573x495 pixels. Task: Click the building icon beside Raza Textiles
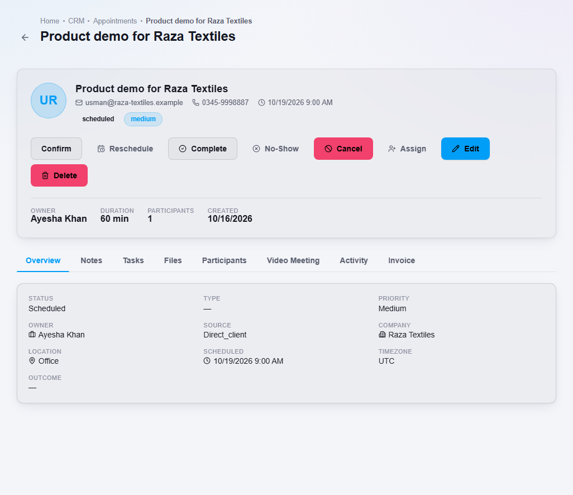point(382,335)
